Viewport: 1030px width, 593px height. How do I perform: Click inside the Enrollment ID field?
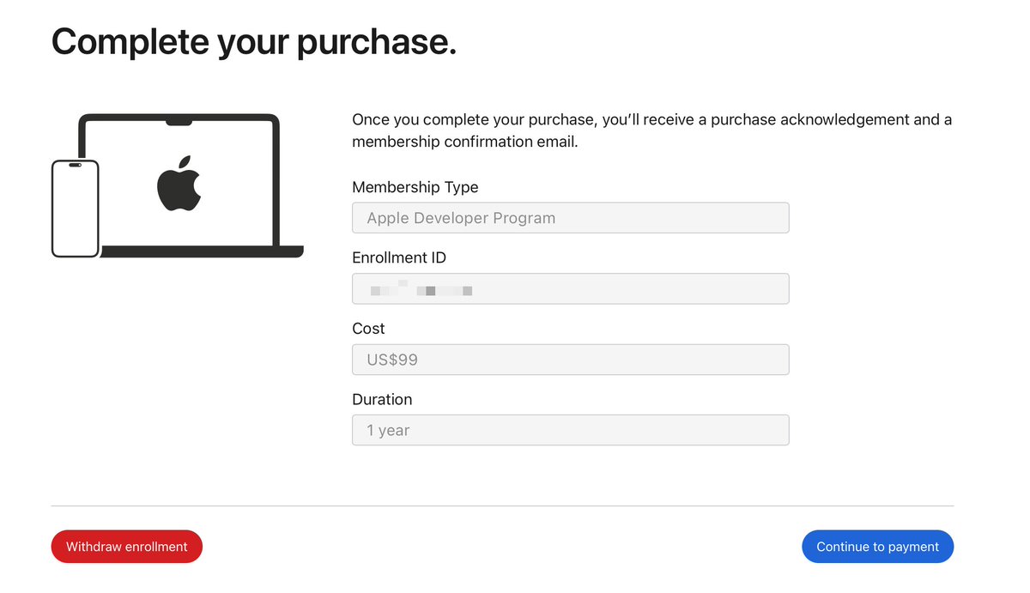point(570,289)
